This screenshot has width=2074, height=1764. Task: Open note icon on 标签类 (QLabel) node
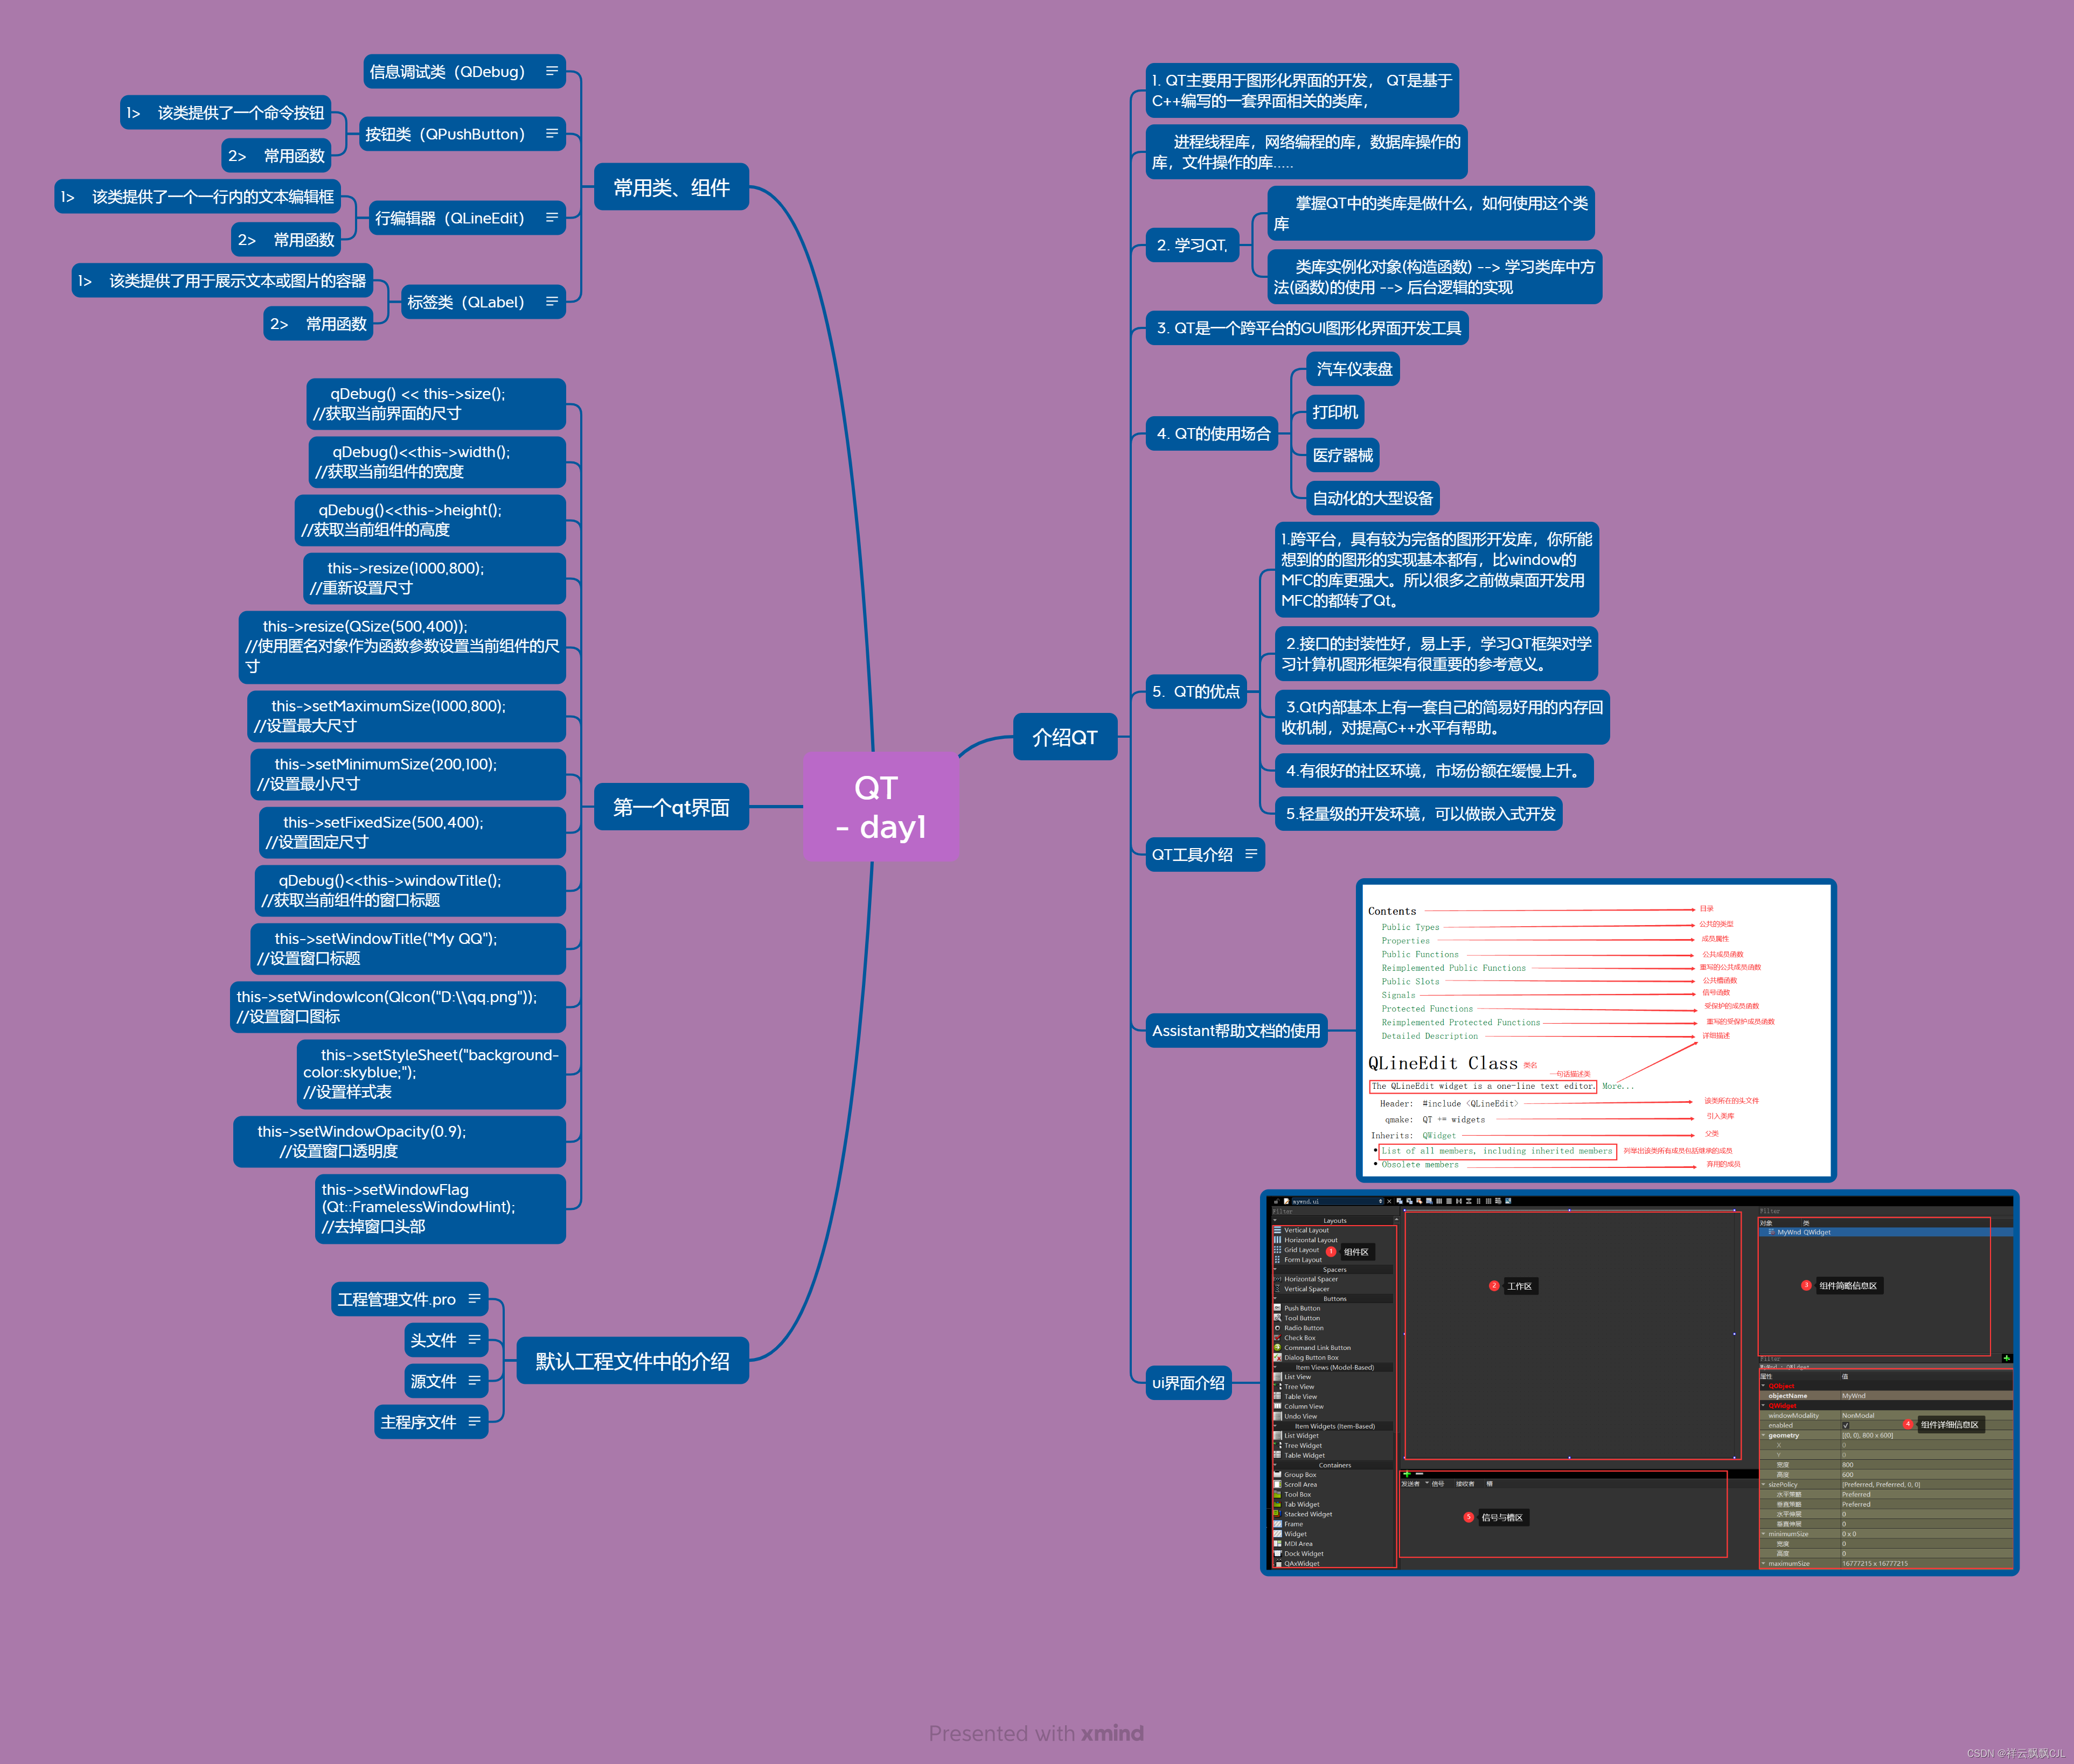click(x=551, y=301)
